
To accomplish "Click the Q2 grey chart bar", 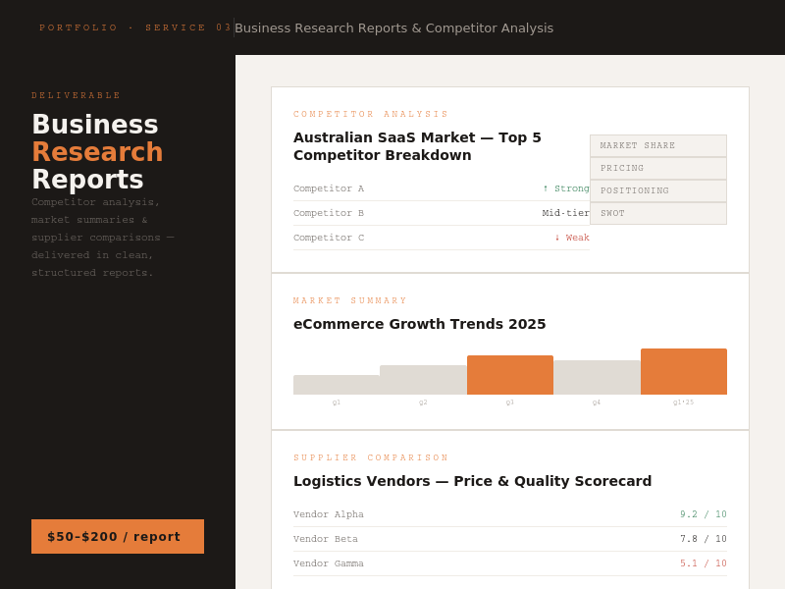I will [423, 380].
